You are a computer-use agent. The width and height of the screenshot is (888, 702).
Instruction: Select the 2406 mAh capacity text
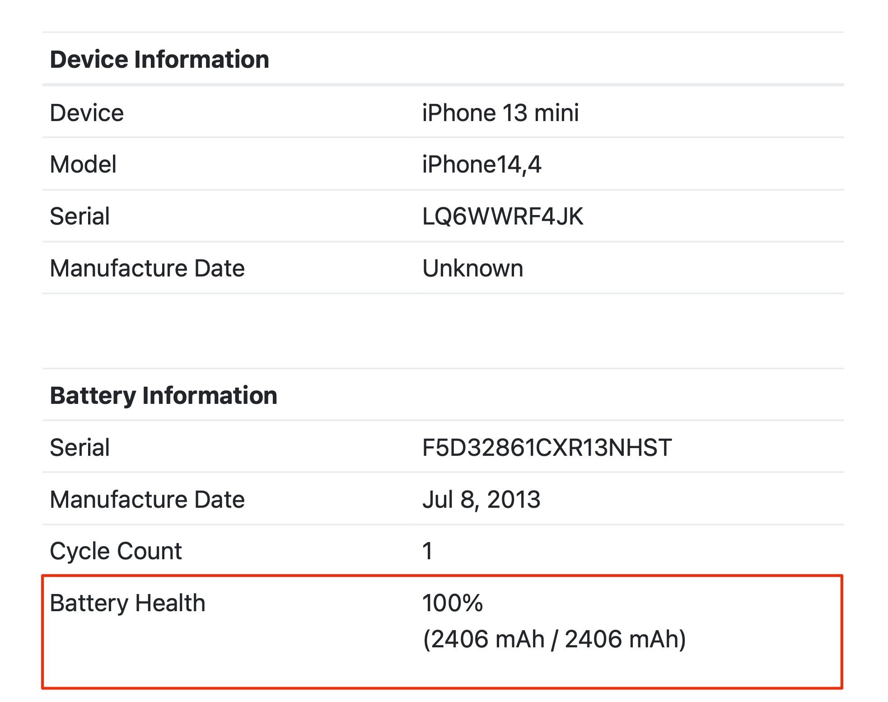tap(554, 639)
